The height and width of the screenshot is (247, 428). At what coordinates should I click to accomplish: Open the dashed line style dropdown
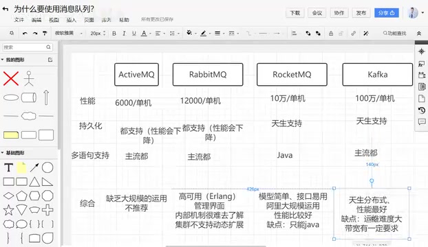click(233, 33)
